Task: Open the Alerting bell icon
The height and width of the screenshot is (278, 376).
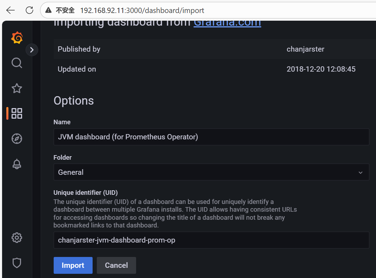Action: point(17,164)
